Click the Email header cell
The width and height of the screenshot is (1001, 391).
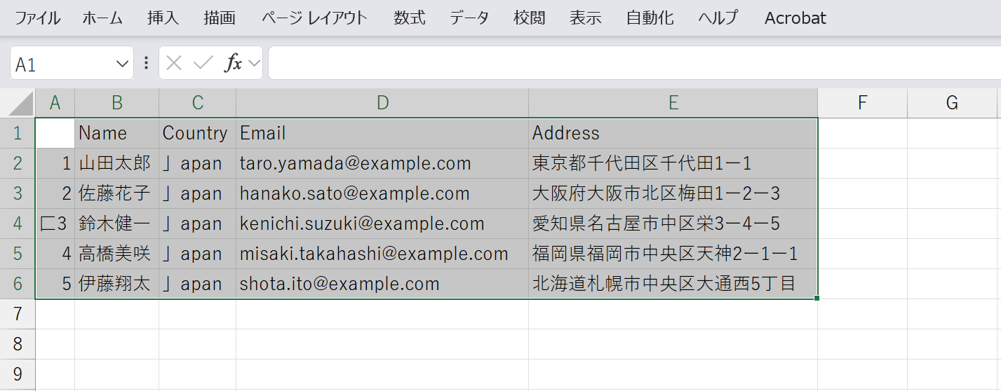382,133
